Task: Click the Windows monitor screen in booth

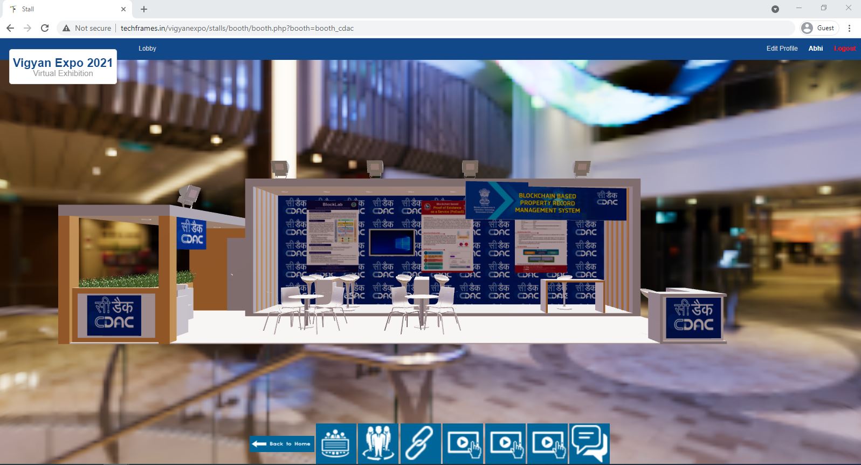Action: coord(392,242)
